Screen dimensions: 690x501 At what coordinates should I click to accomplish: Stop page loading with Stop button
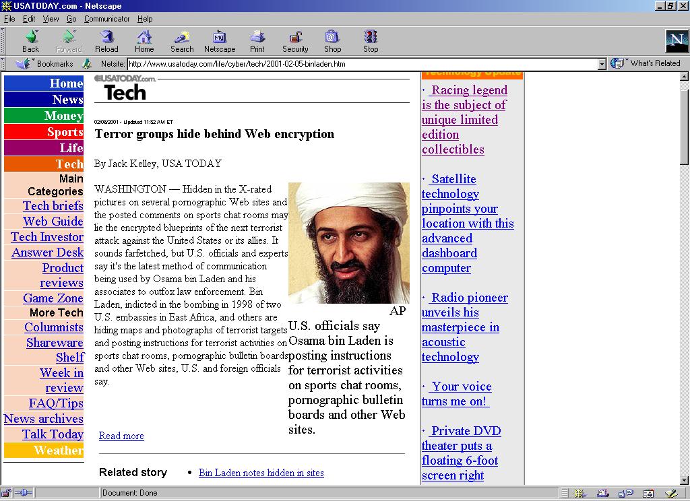click(x=371, y=42)
